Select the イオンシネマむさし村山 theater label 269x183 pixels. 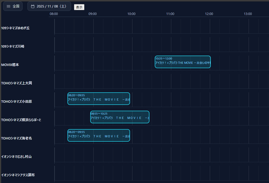click(x=16, y=157)
